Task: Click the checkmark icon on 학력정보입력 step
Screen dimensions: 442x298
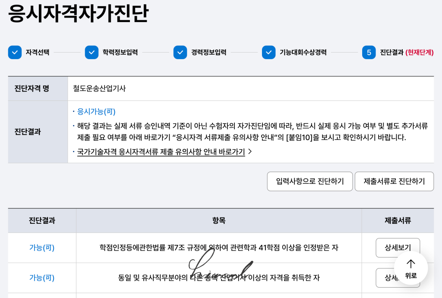Action: pos(91,52)
